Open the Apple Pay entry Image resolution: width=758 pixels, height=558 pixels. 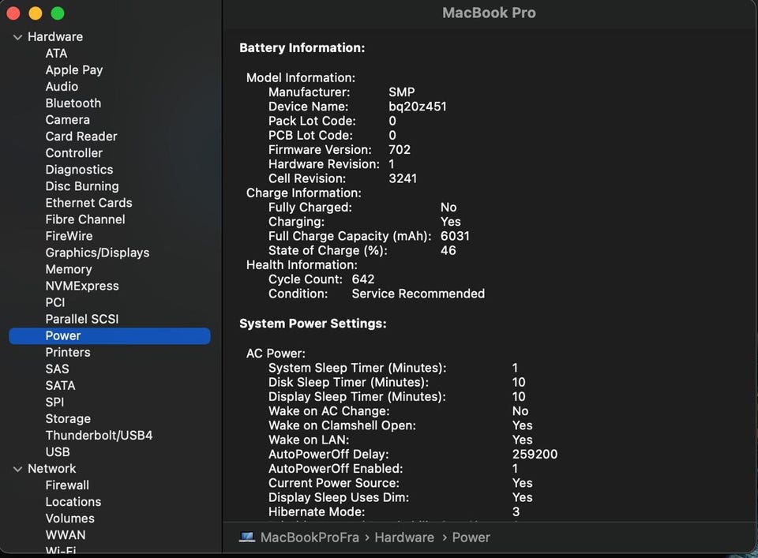(x=74, y=70)
